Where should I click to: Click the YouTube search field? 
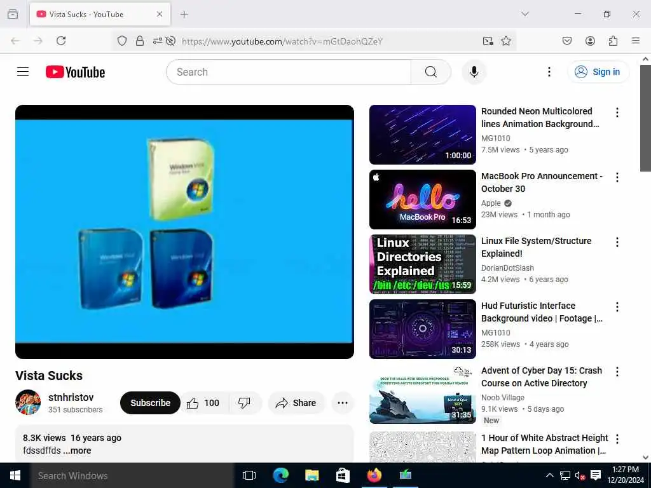[289, 72]
